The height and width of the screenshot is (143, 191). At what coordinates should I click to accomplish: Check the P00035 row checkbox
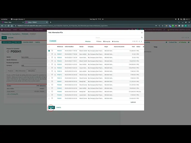point(49,61)
